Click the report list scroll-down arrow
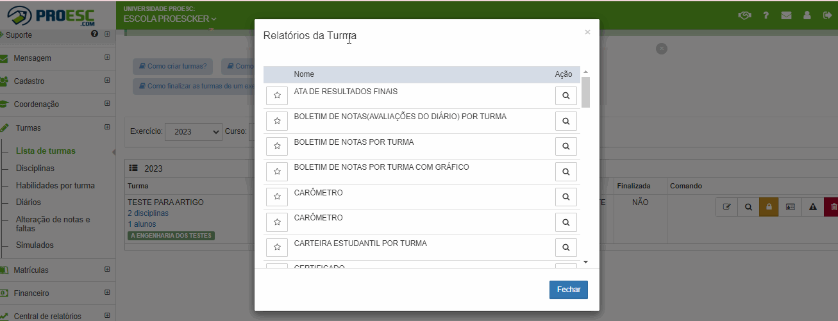The width and height of the screenshot is (838, 321). pos(585,262)
